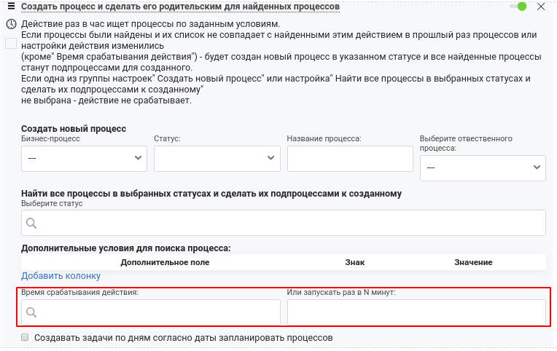Viewport: 557px width, 351px height.
Task: Click the magnifier icon in Время срабатывания field
Action: pyautogui.click(x=31, y=312)
